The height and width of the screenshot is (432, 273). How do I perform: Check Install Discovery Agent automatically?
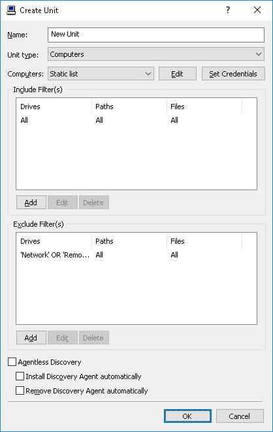20,376
